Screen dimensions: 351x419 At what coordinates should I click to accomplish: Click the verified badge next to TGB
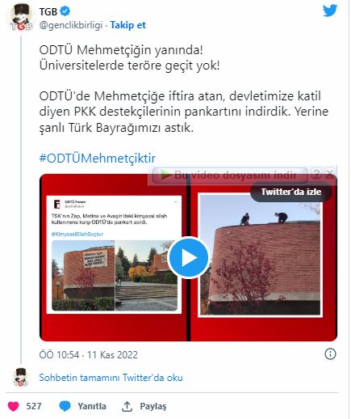point(65,11)
